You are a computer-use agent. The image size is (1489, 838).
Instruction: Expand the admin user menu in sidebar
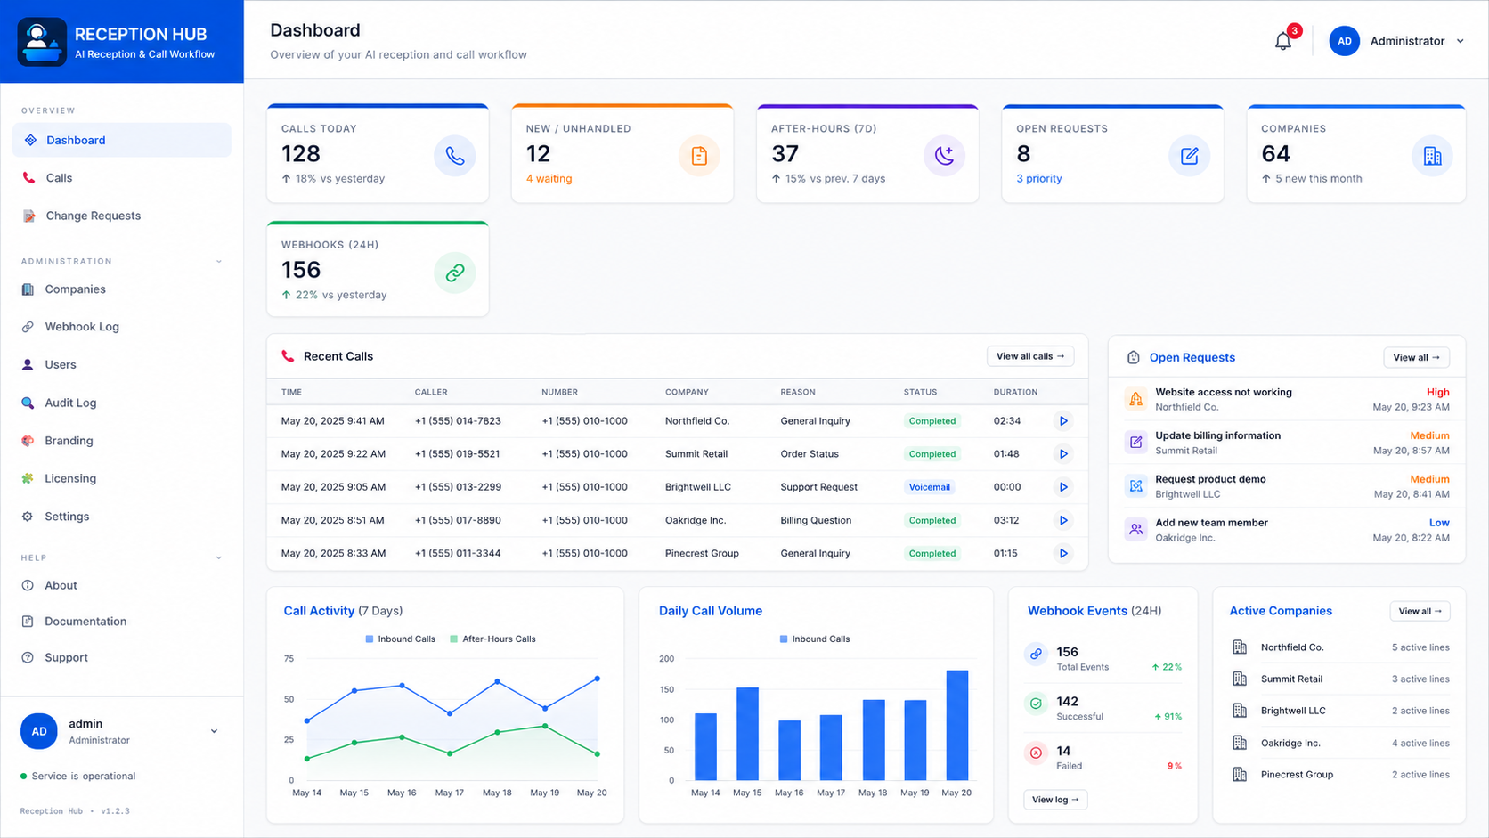(x=214, y=731)
